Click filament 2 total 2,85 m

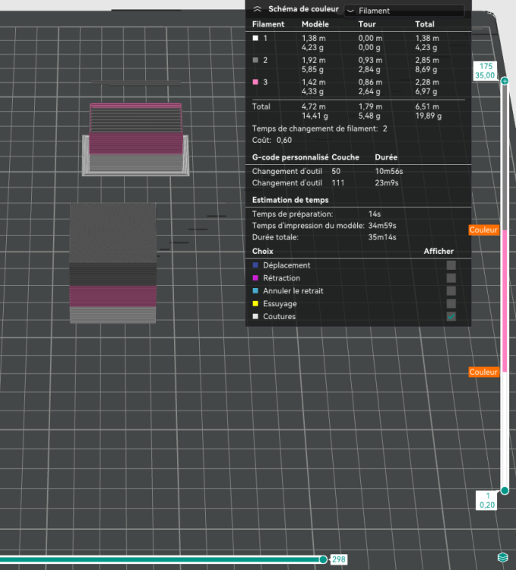pos(427,60)
